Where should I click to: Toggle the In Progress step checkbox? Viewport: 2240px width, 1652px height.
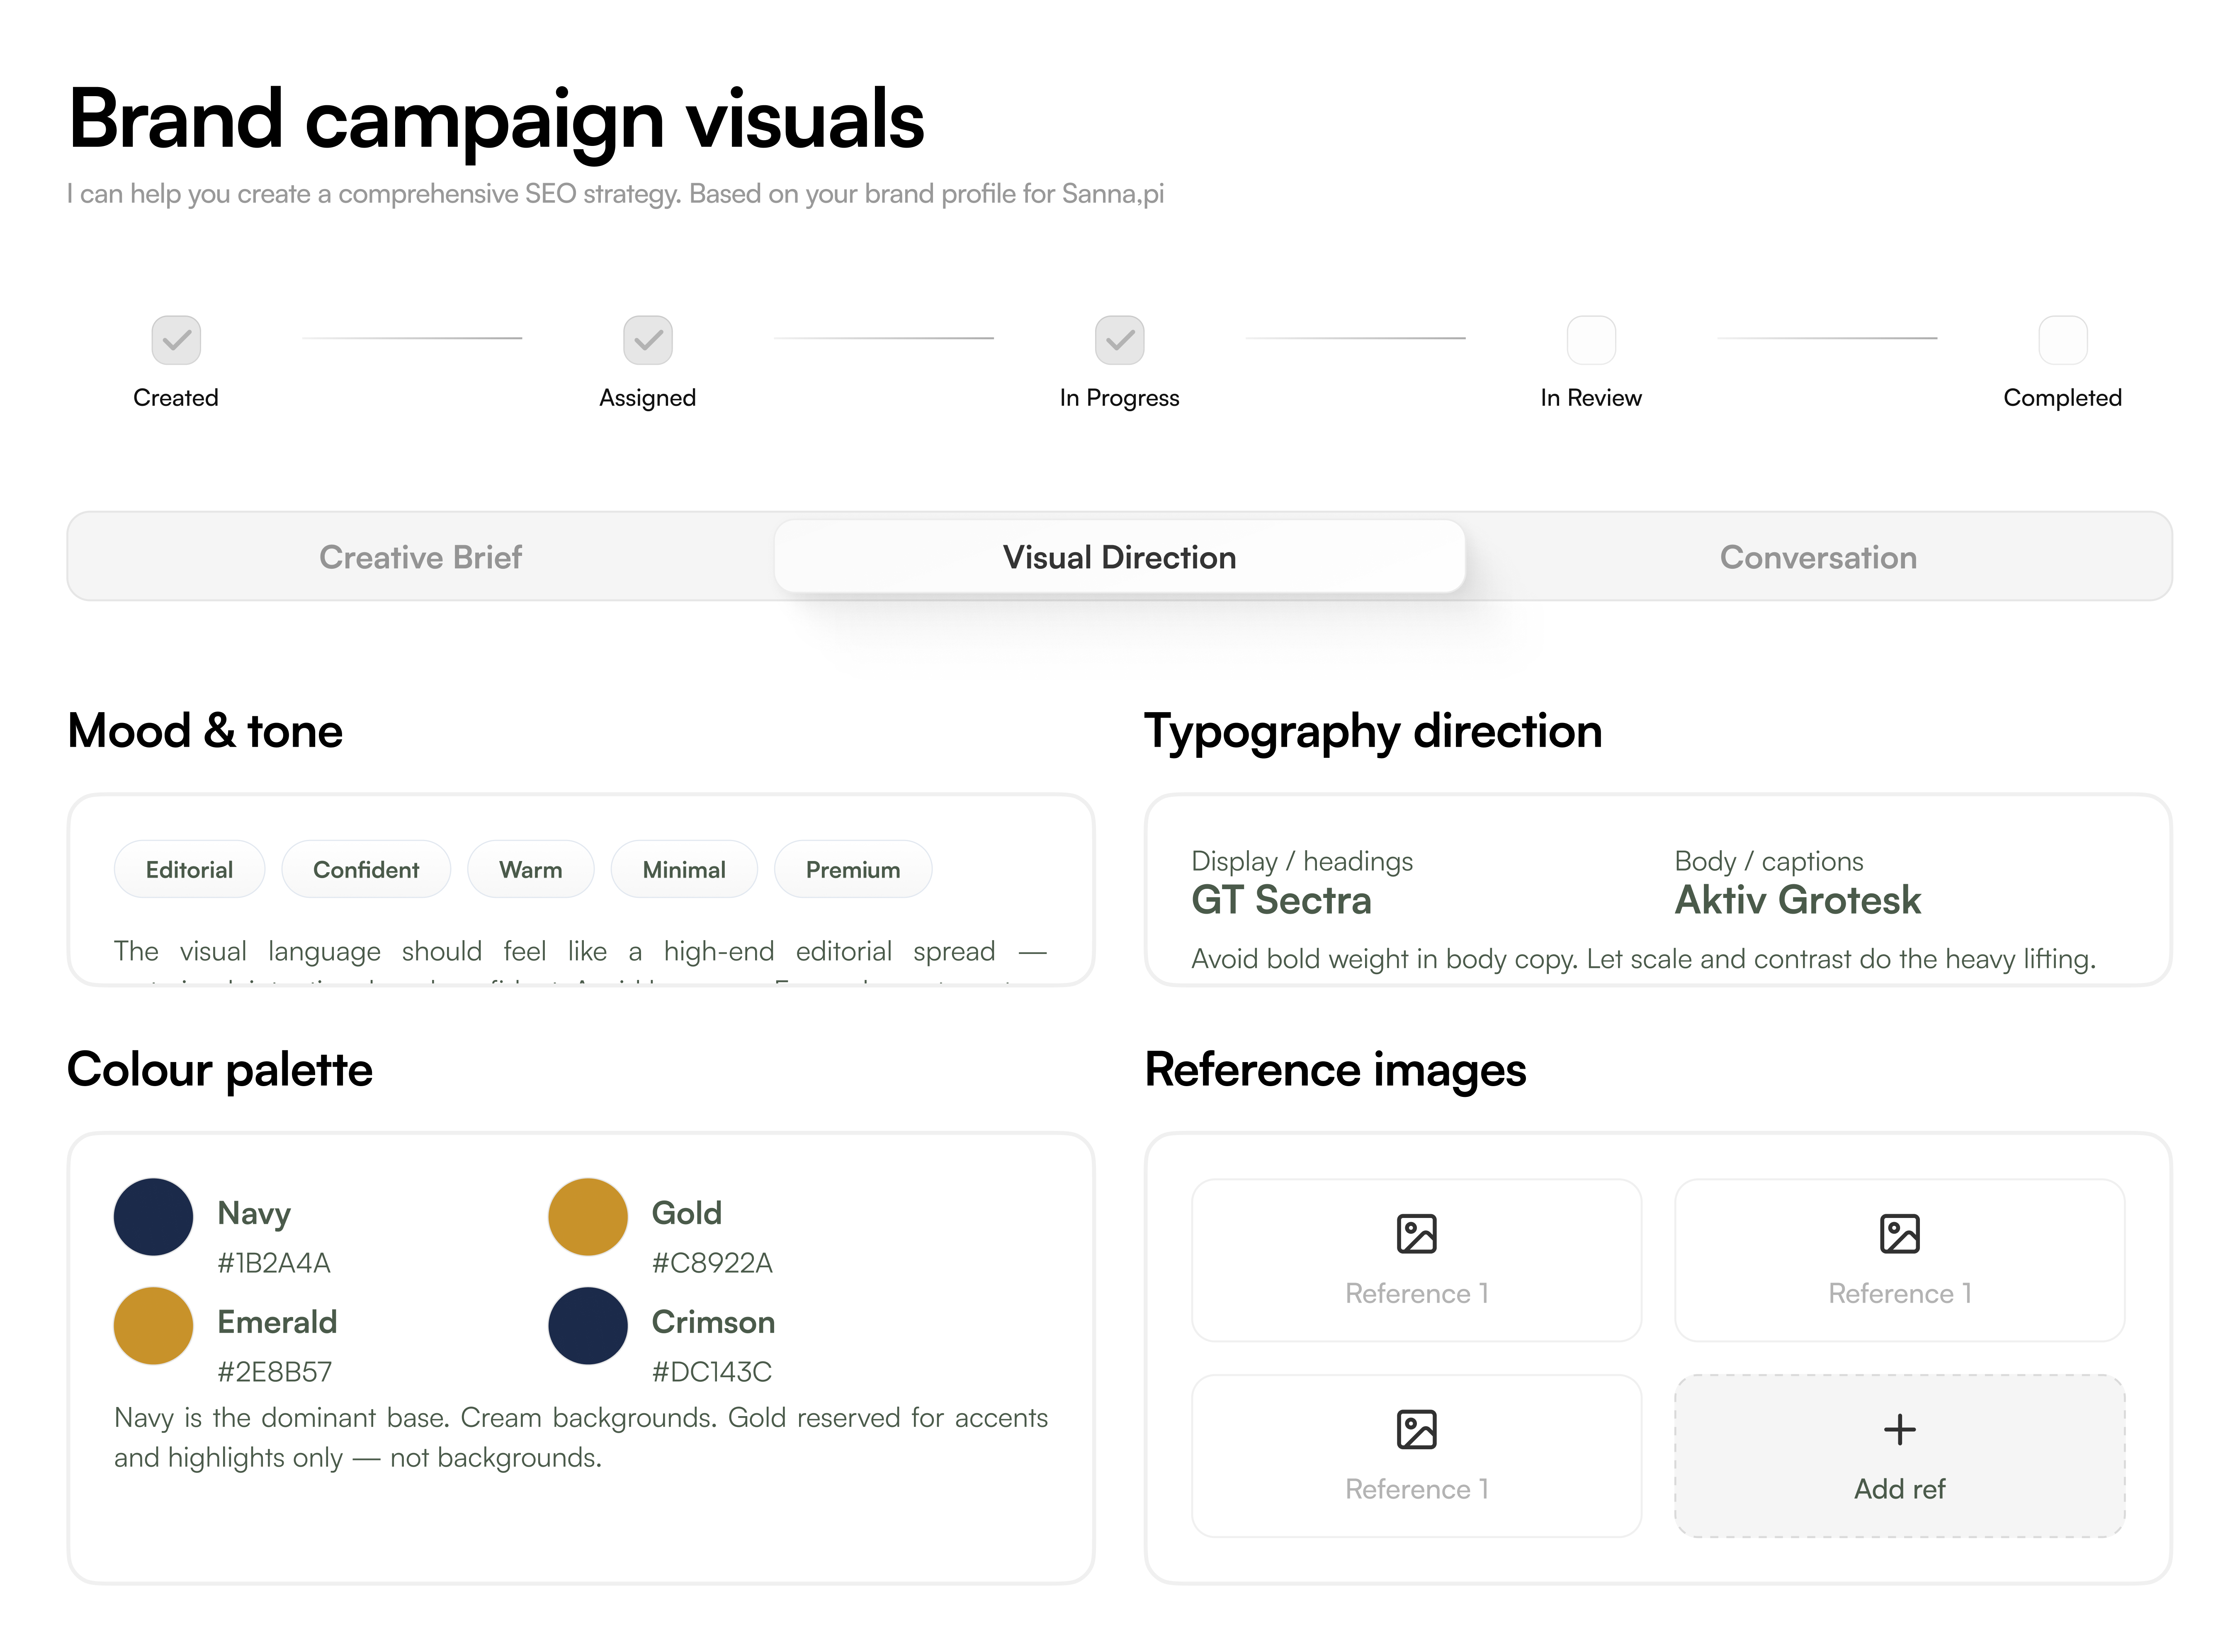pyautogui.click(x=1120, y=340)
